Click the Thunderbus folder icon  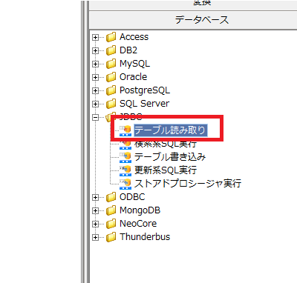point(111,237)
